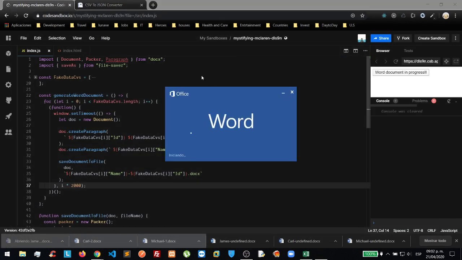Go forward in the preview browser
Image resolution: width=462 pixels, height=260 pixels.
tap(385, 61)
